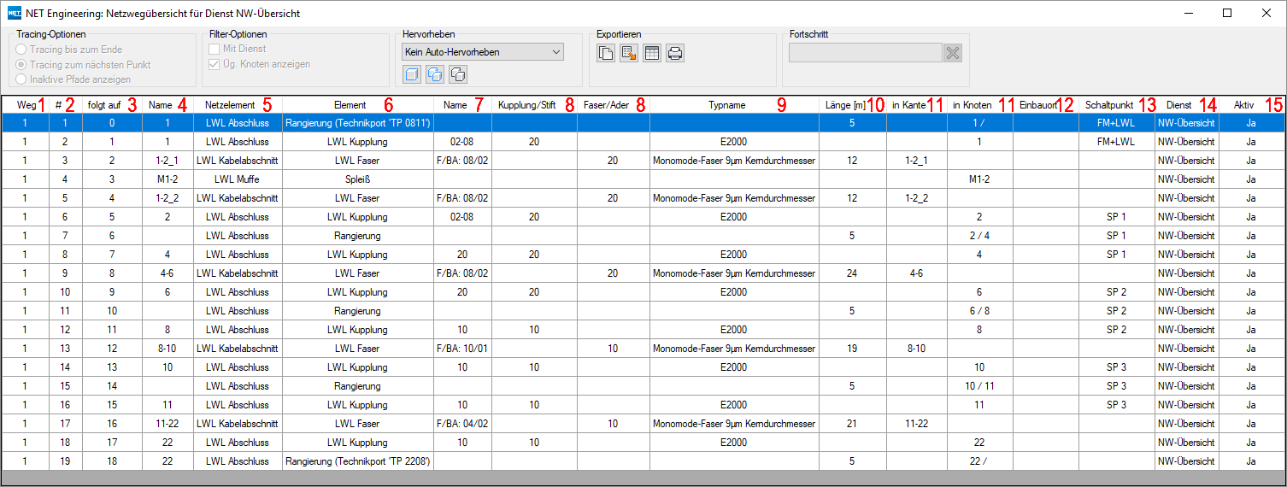
Task: Click the 'Faser/Ader' column header
Action: click(x=614, y=104)
